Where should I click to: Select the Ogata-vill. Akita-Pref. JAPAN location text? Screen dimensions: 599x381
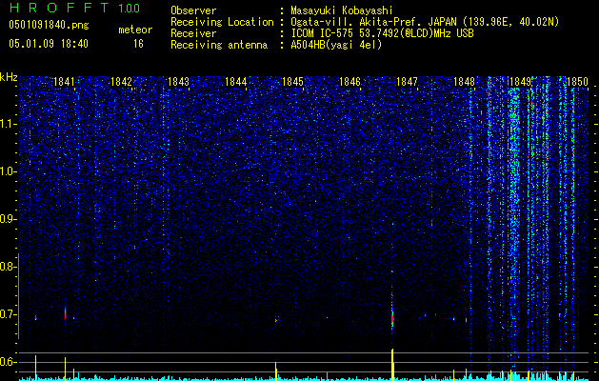pos(425,22)
